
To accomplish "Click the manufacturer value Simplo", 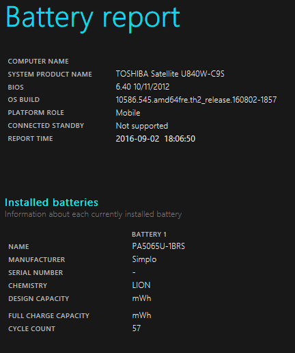I will [144, 259].
